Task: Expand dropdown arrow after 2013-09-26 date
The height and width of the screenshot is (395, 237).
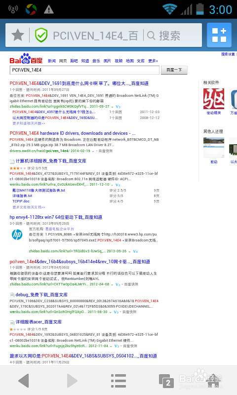Action: (129, 251)
